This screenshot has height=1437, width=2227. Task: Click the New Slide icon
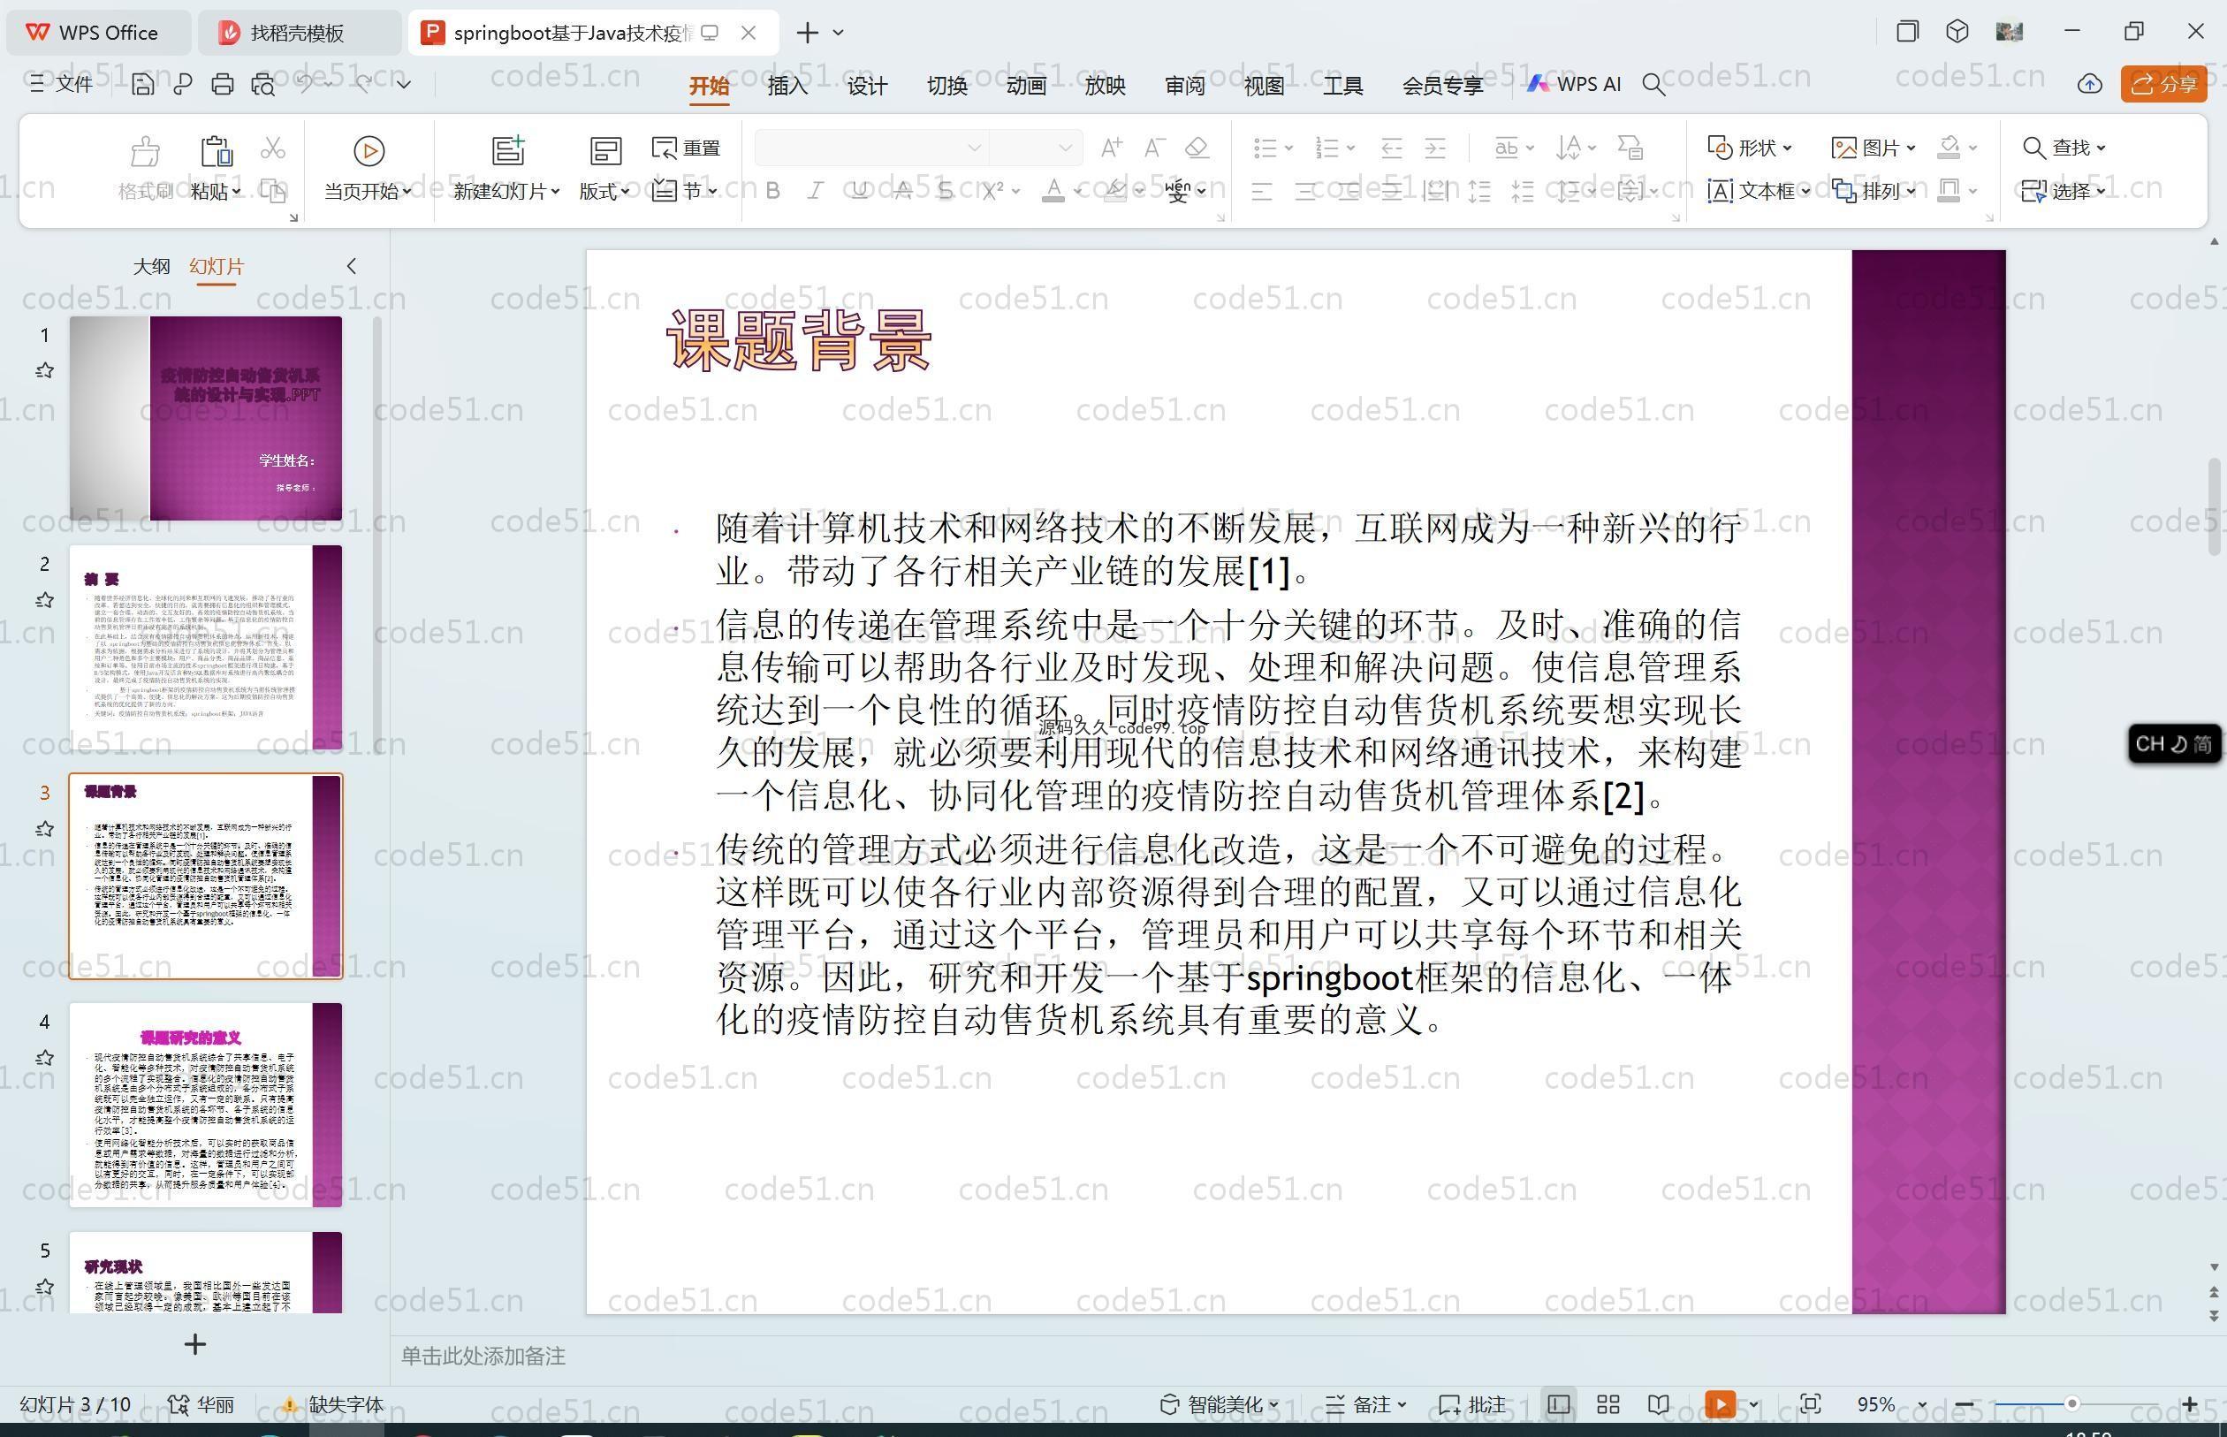click(x=507, y=150)
